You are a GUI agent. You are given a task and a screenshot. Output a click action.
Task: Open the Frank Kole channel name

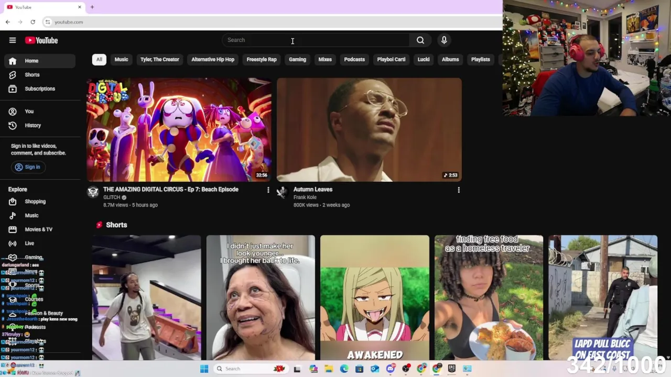pos(305,197)
